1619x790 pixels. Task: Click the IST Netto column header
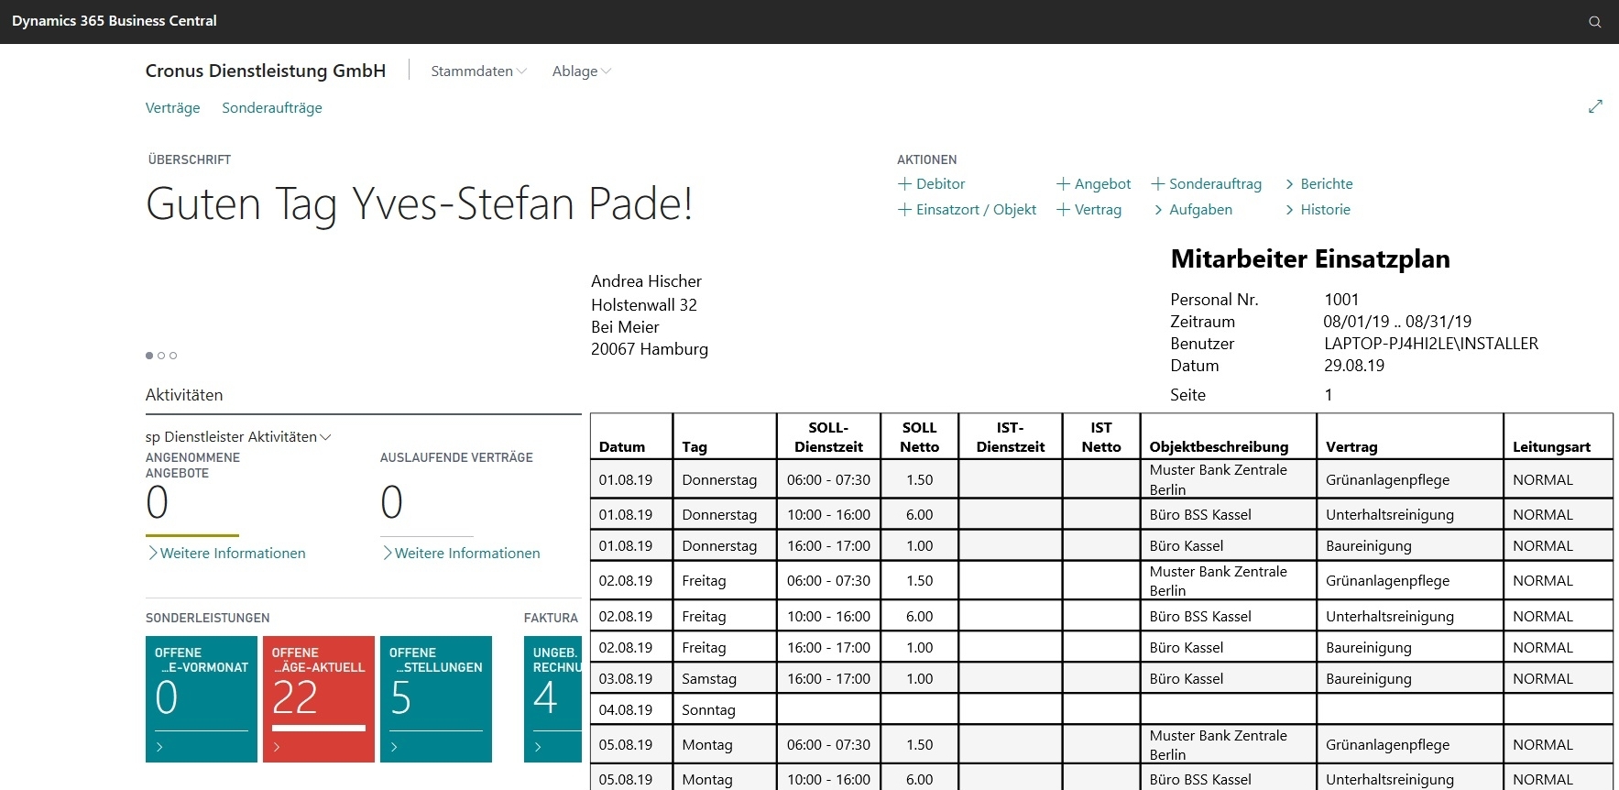[x=1101, y=437]
